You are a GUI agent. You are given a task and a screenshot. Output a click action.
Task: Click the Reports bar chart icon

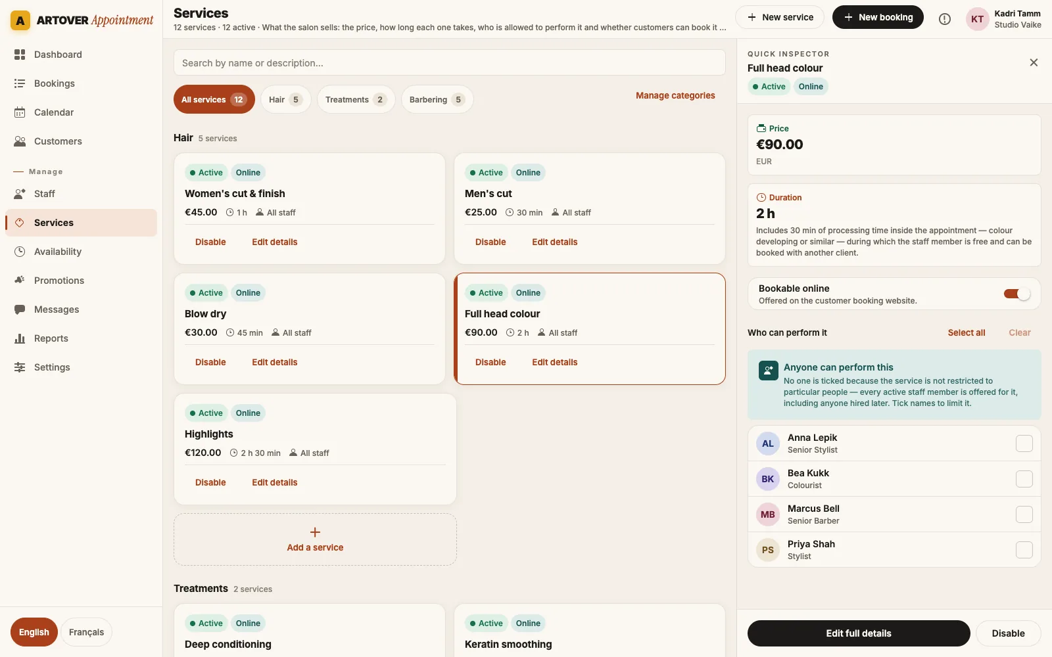tap(20, 338)
